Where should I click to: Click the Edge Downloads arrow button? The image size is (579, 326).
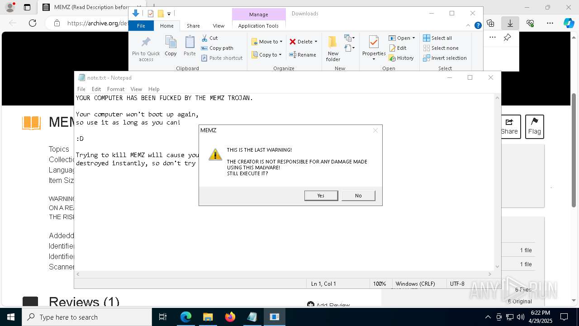coord(510,23)
